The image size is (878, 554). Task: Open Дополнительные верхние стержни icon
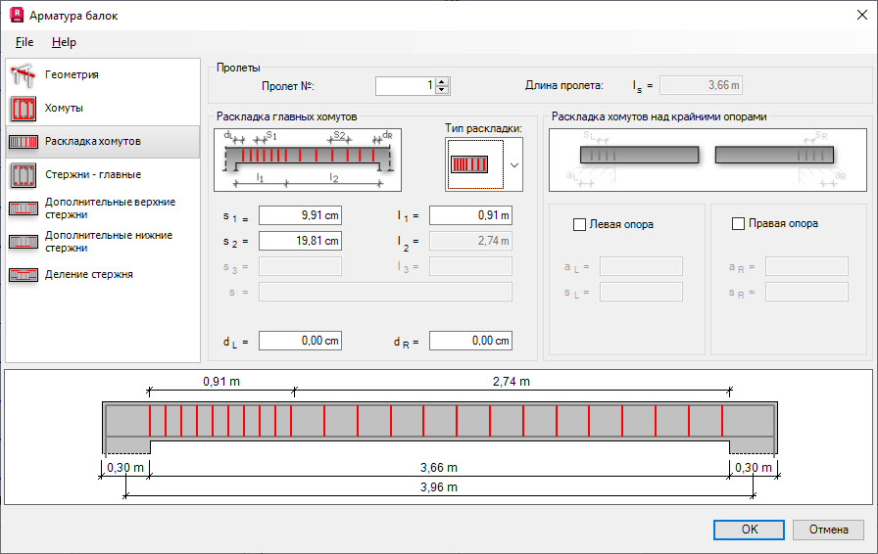(x=23, y=208)
